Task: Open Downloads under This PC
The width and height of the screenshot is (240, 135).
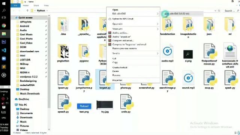Action: coord(26,117)
